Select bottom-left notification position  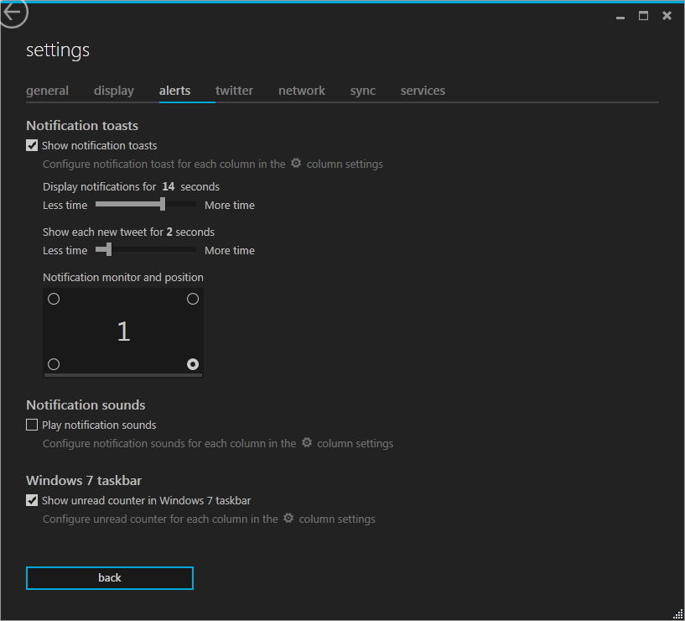click(x=54, y=364)
